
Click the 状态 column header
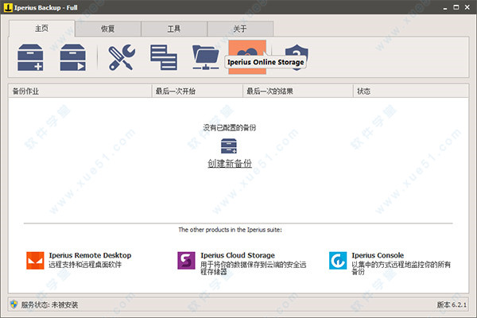(x=411, y=91)
